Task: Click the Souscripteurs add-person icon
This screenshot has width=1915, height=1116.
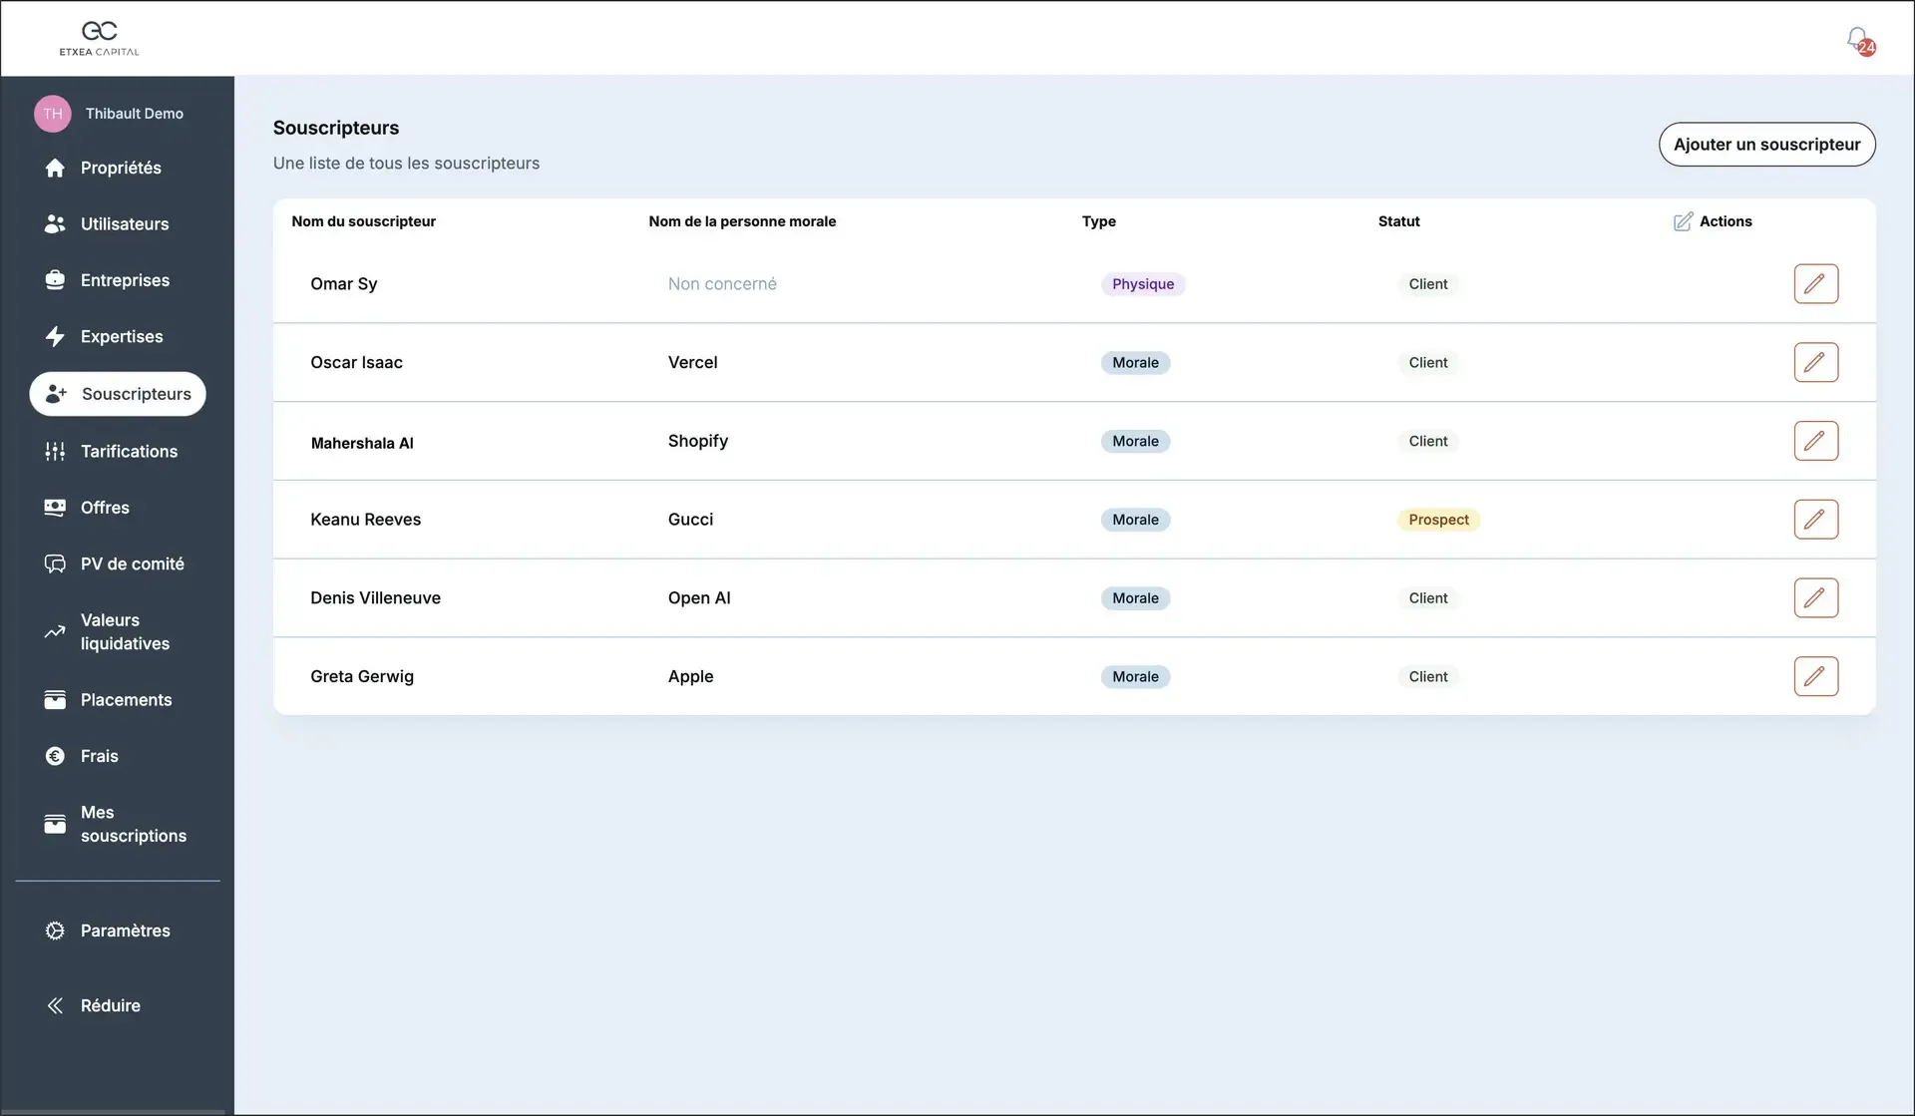Action: [56, 394]
